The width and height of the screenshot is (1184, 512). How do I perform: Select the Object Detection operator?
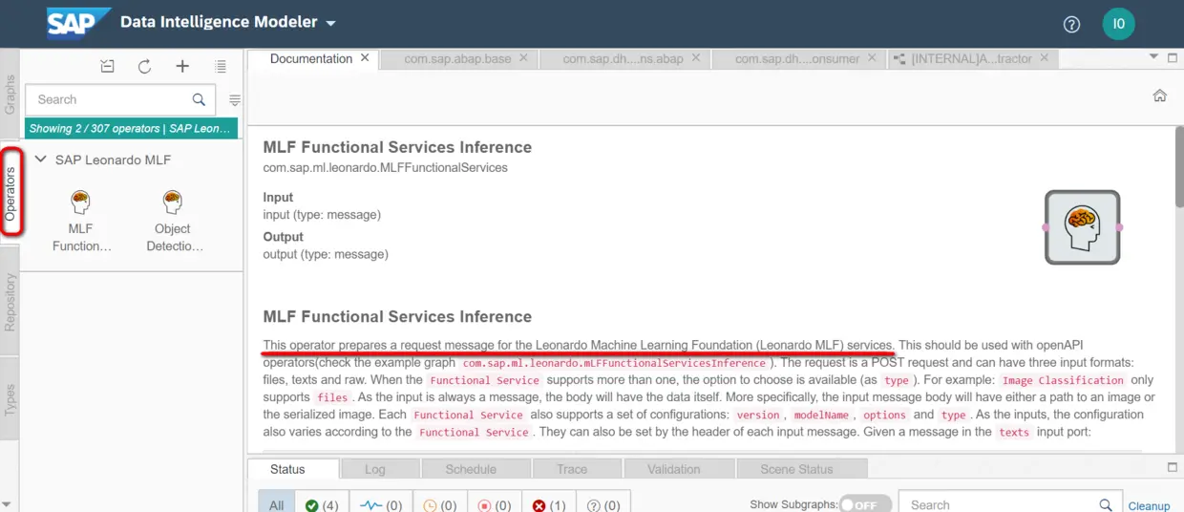click(x=173, y=221)
